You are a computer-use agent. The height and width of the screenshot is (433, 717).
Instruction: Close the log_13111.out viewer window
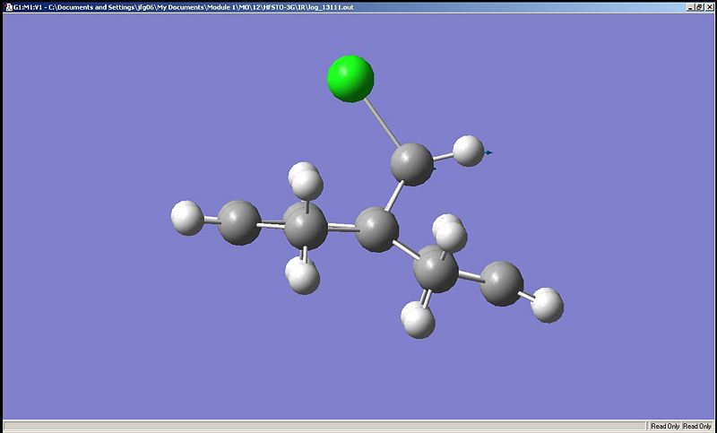coord(708,7)
